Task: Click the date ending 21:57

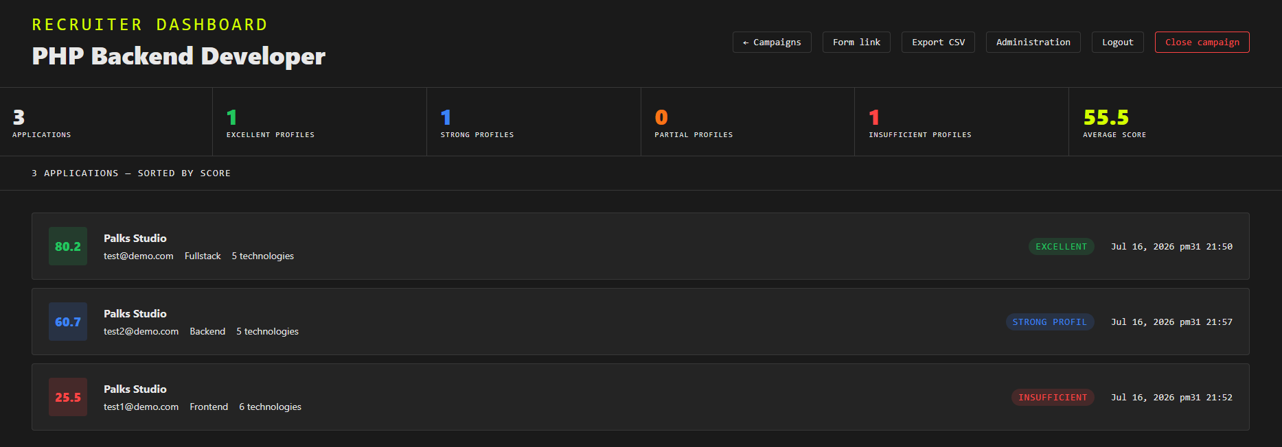Action: (1171, 322)
